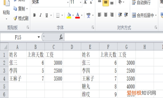Click the select-all corner triangle
Viewport: 163px width, 98px height.
[x=4, y=47]
